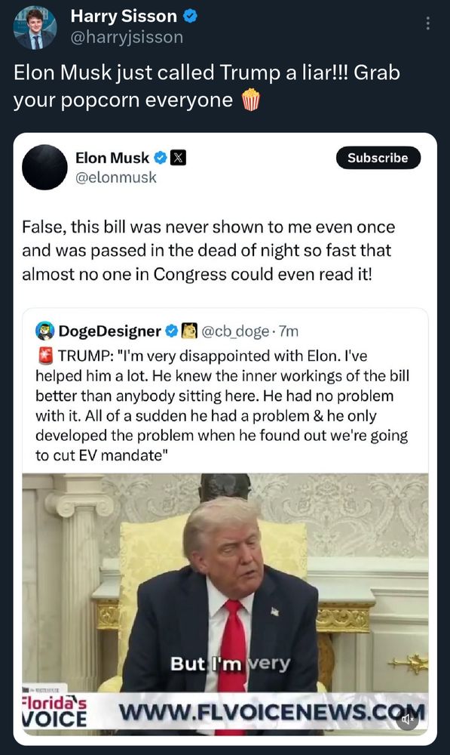
Task: Open DogeDesigner's small avatar icon
Action: pyautogui.click(x=44, y=331)
